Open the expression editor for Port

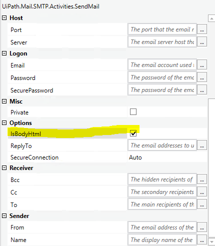202,29
